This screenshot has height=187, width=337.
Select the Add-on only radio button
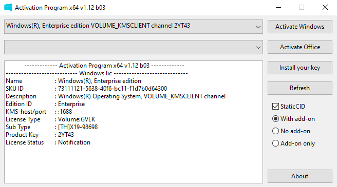[275, 143]
